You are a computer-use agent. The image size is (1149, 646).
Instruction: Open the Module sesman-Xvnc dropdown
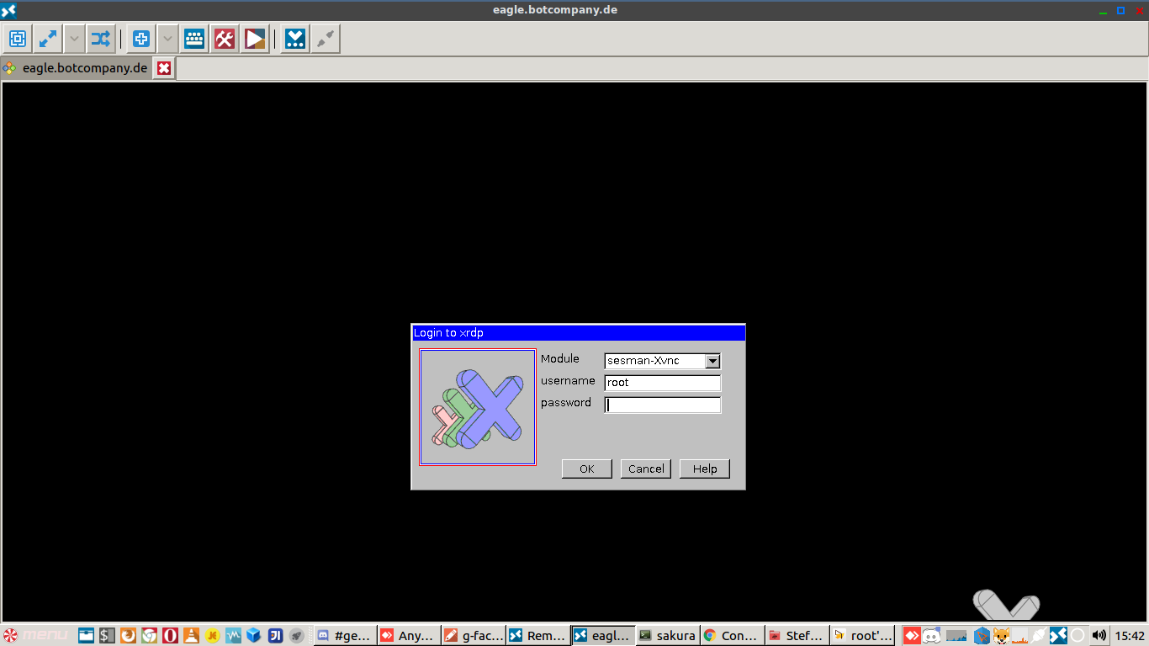coord(712,361)
